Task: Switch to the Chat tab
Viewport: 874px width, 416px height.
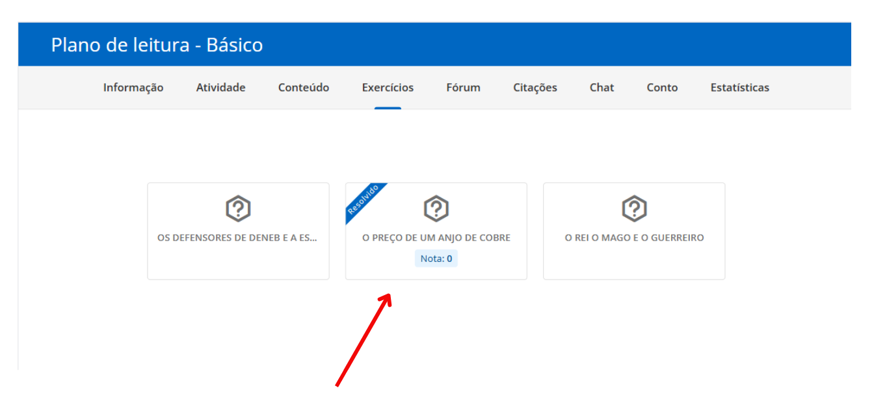Action: tap(602, 88)
